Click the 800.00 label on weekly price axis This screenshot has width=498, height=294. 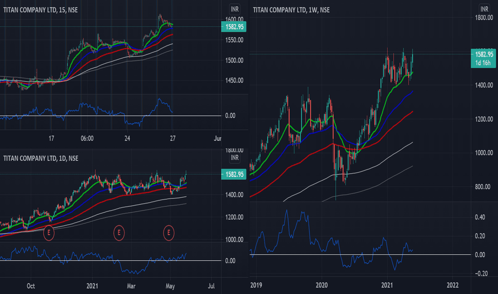[483, 187]
